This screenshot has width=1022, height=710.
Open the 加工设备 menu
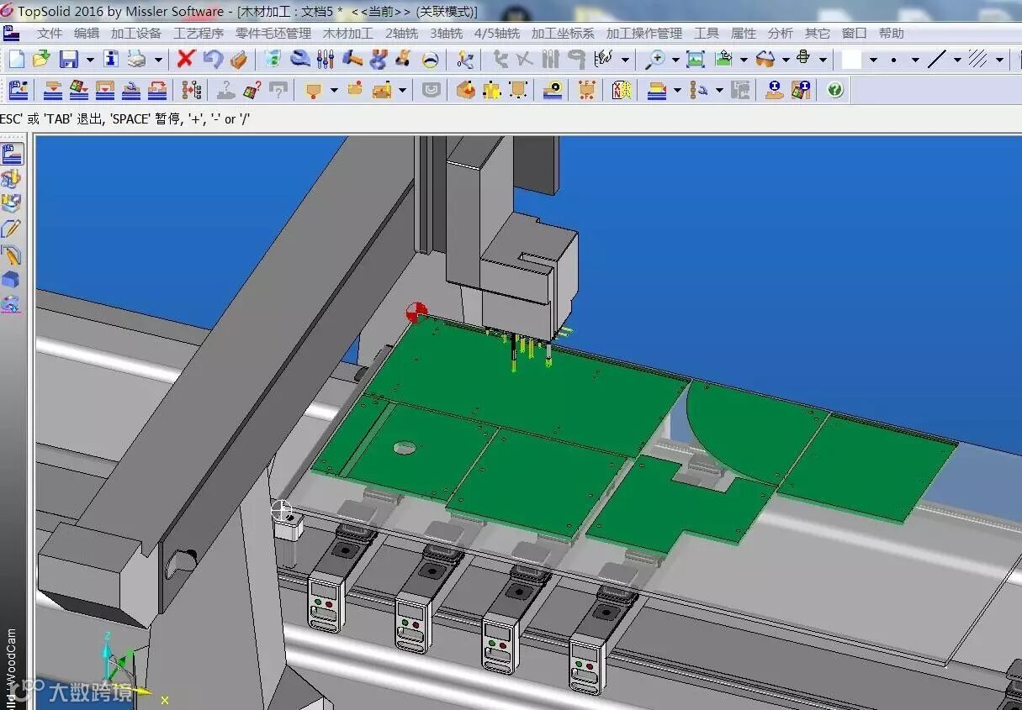(135, 34)
